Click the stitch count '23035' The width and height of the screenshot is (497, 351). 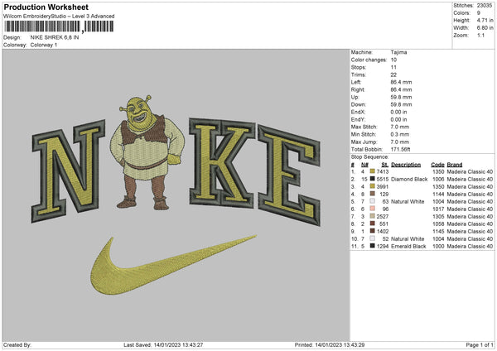485,6
